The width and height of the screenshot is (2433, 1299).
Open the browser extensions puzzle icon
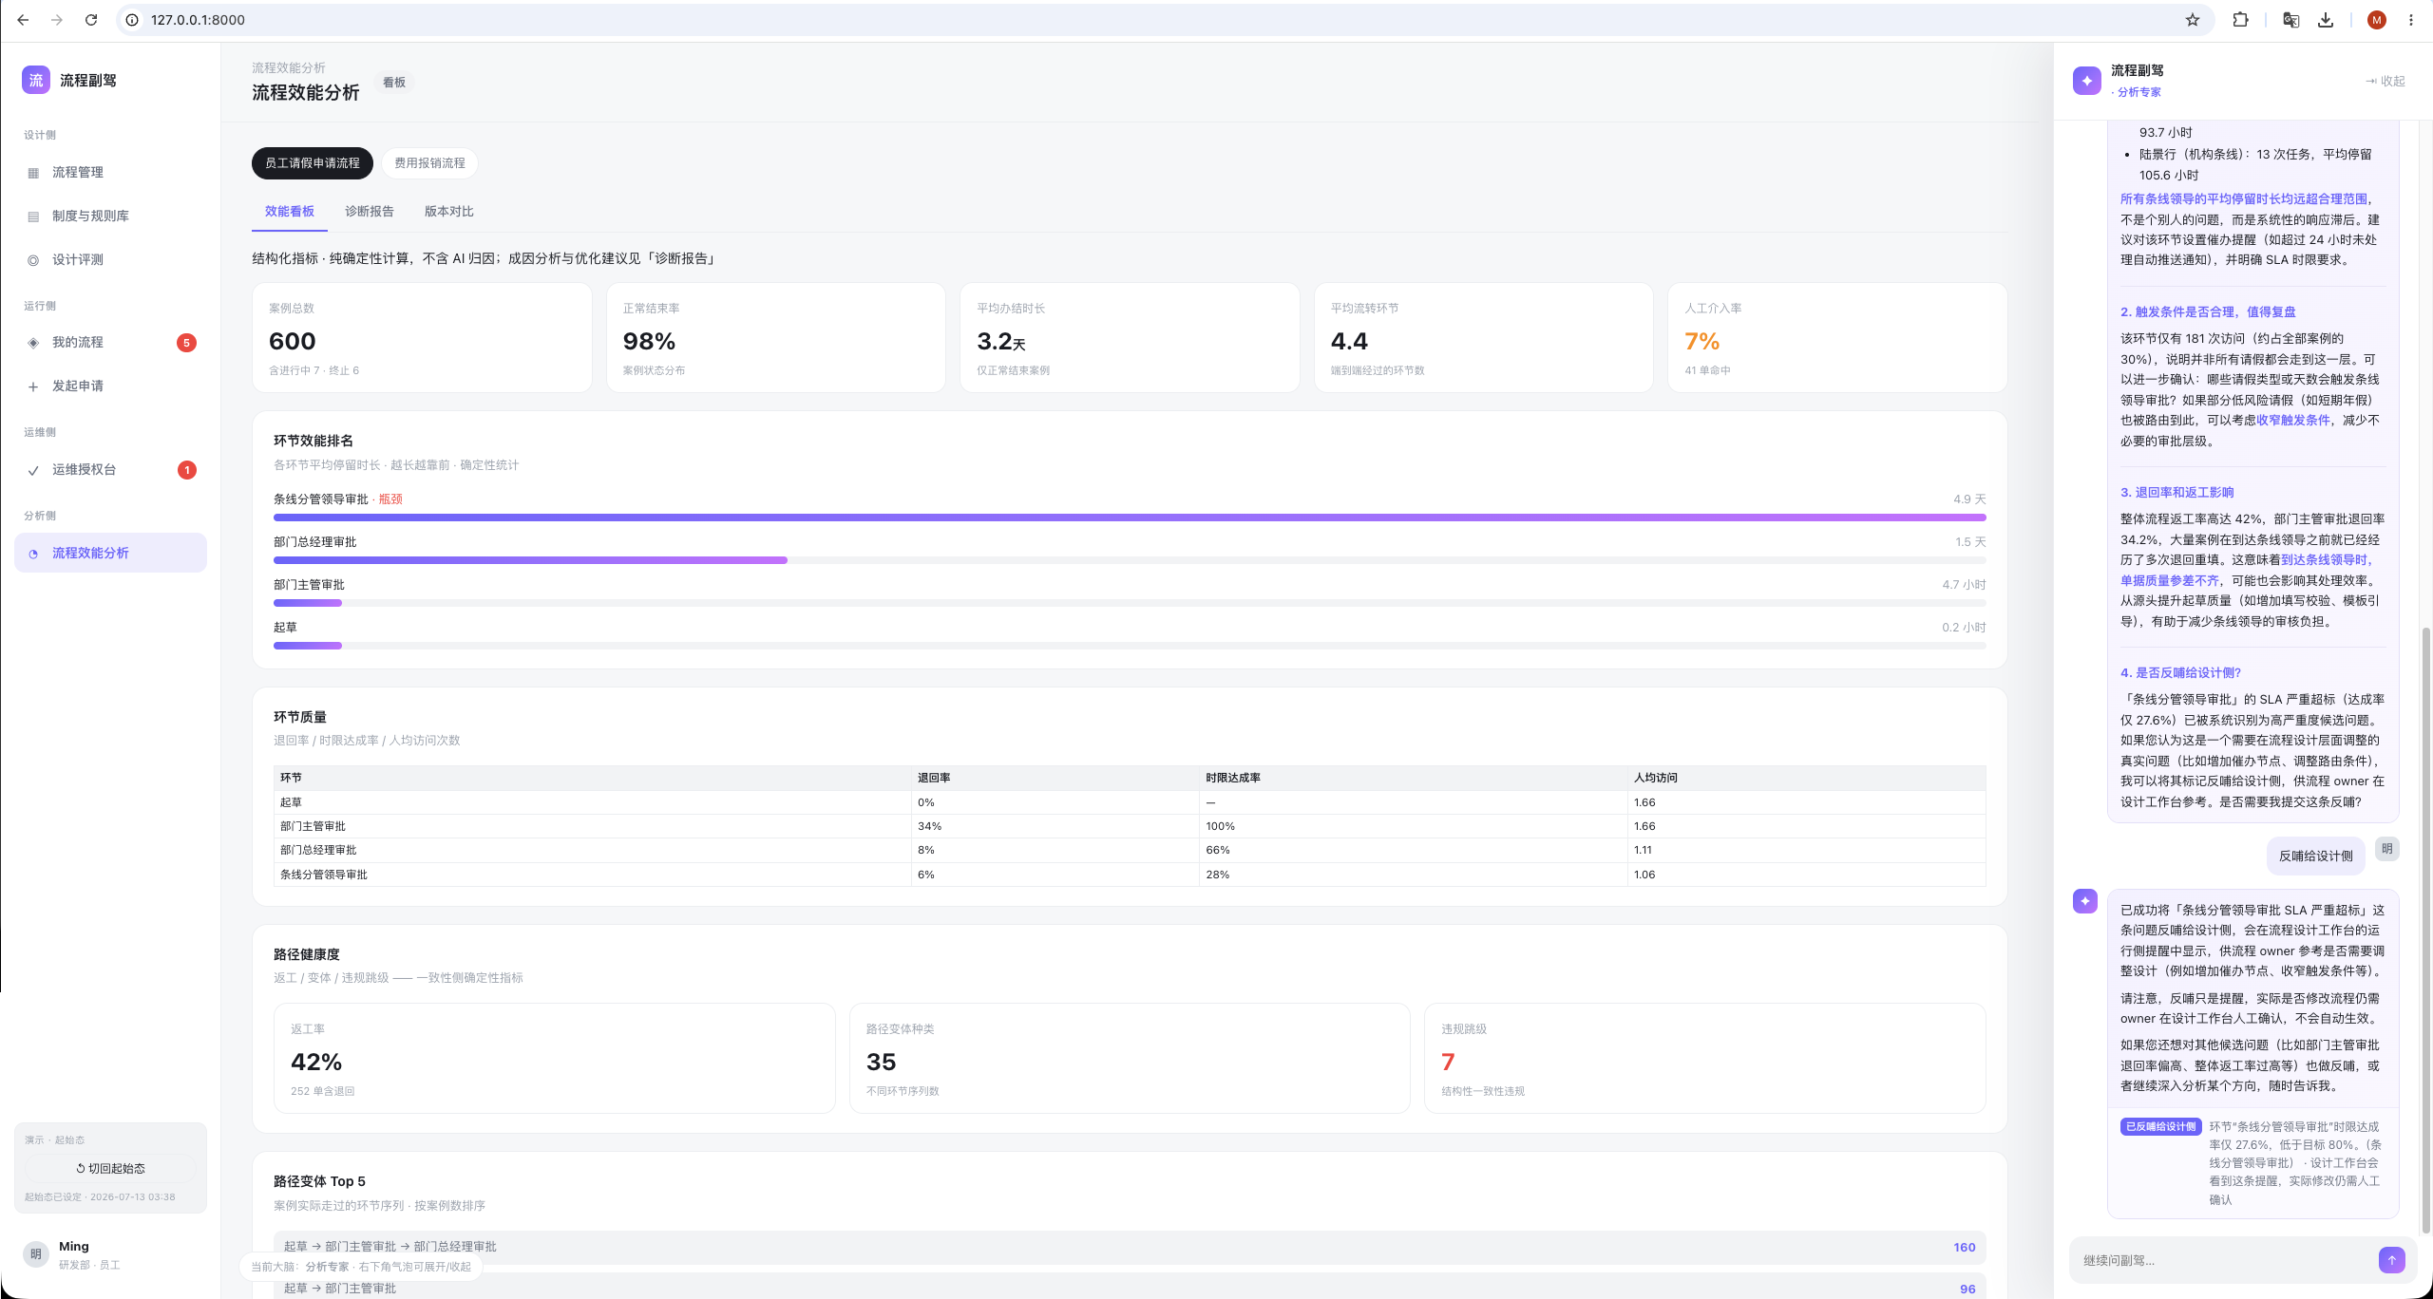coord(2240,20)
